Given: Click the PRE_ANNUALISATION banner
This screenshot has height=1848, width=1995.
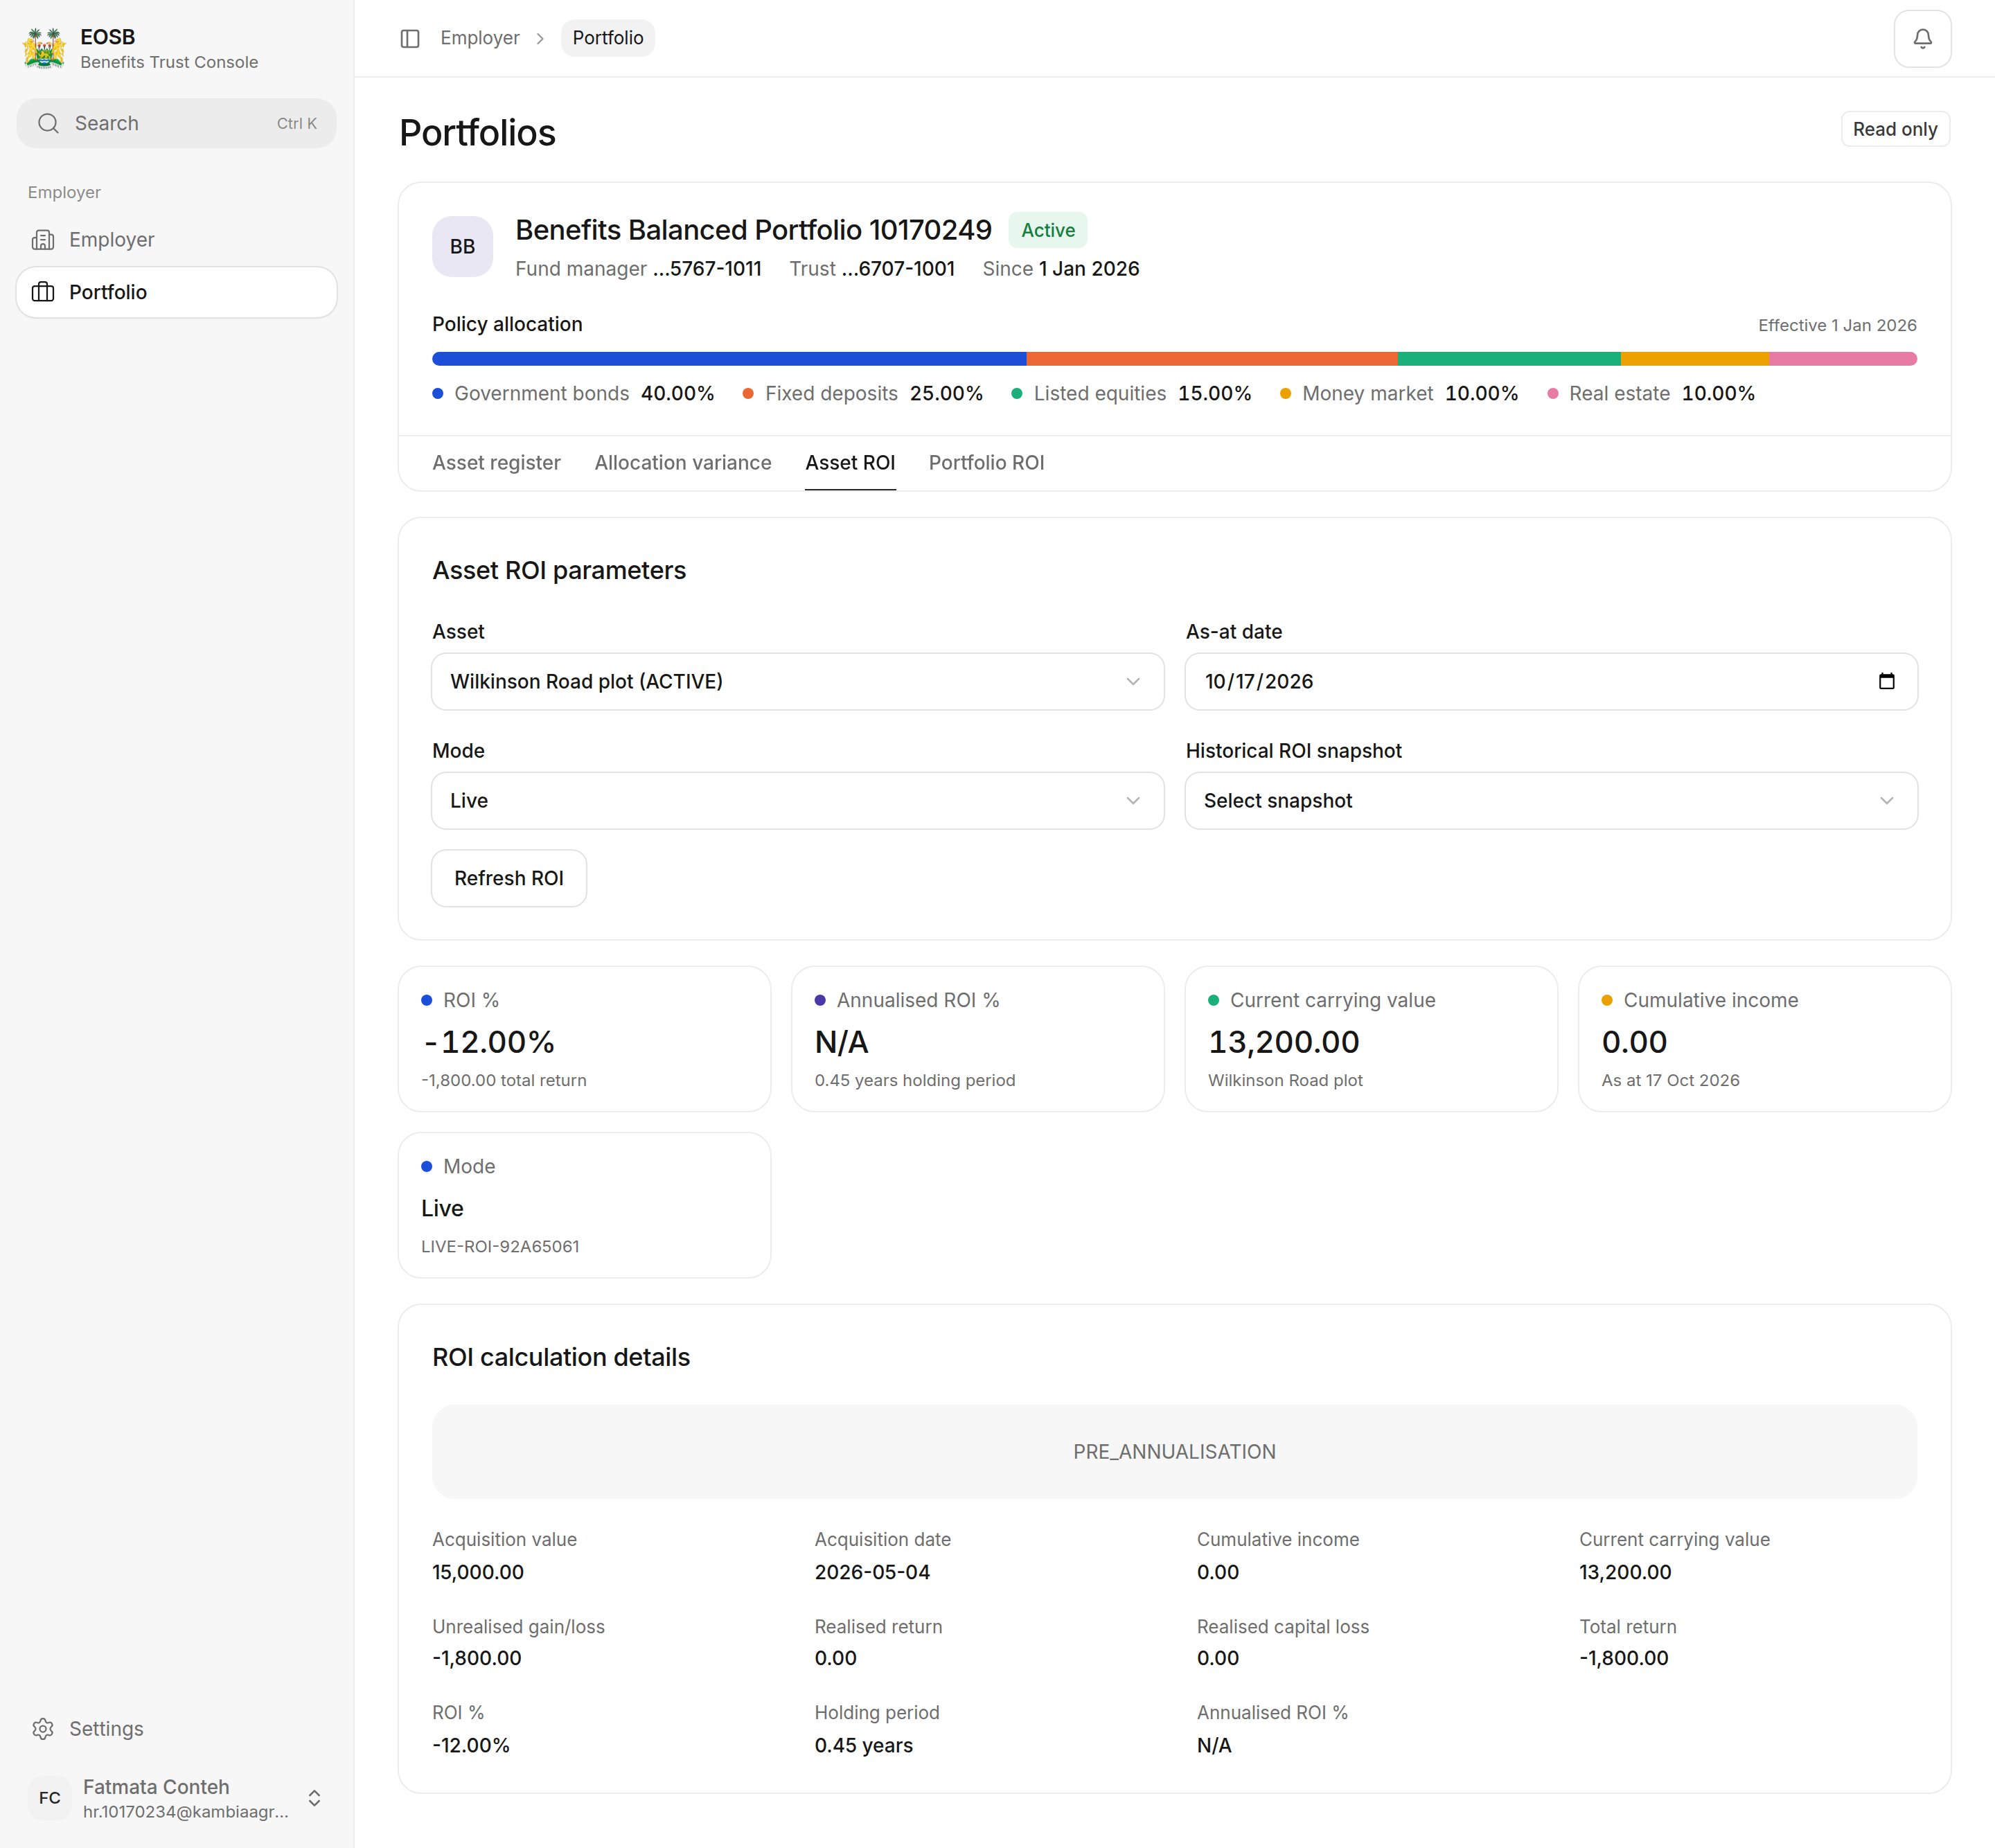Looking at the screenshot, I should pos(1174,1452).
